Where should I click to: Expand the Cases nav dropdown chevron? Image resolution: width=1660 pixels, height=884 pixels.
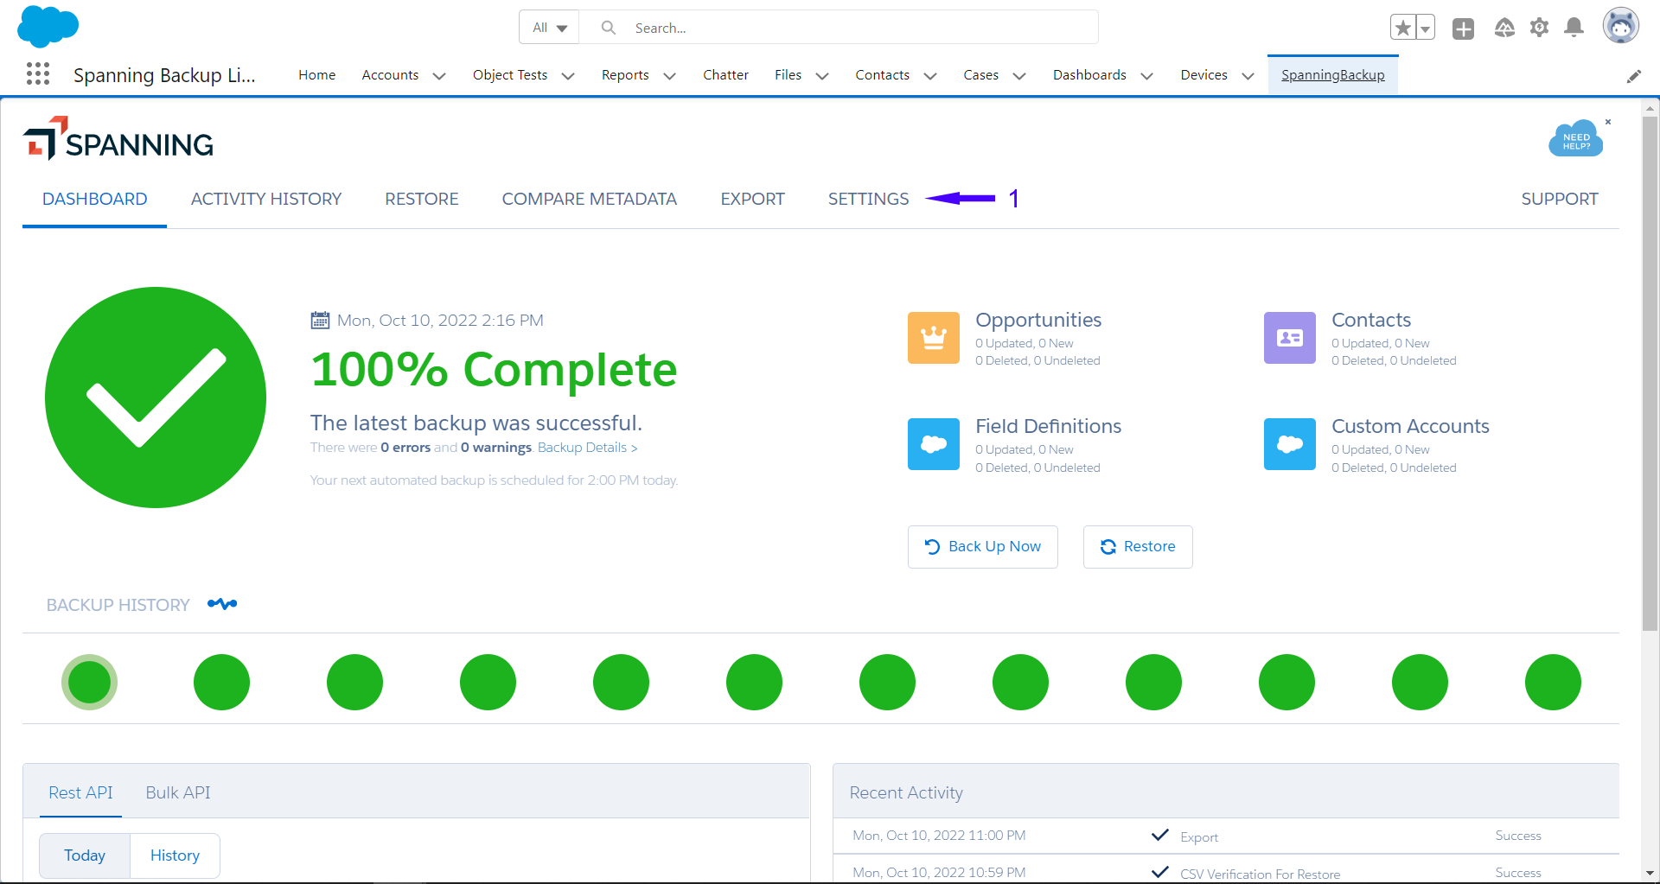[1019, 76]
